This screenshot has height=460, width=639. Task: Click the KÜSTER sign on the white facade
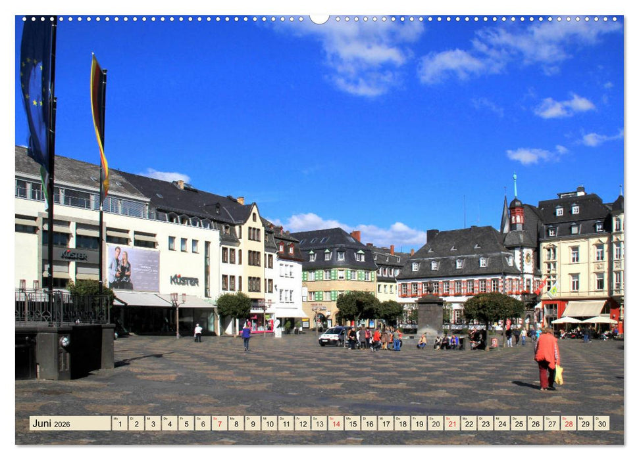pos(184,281)
